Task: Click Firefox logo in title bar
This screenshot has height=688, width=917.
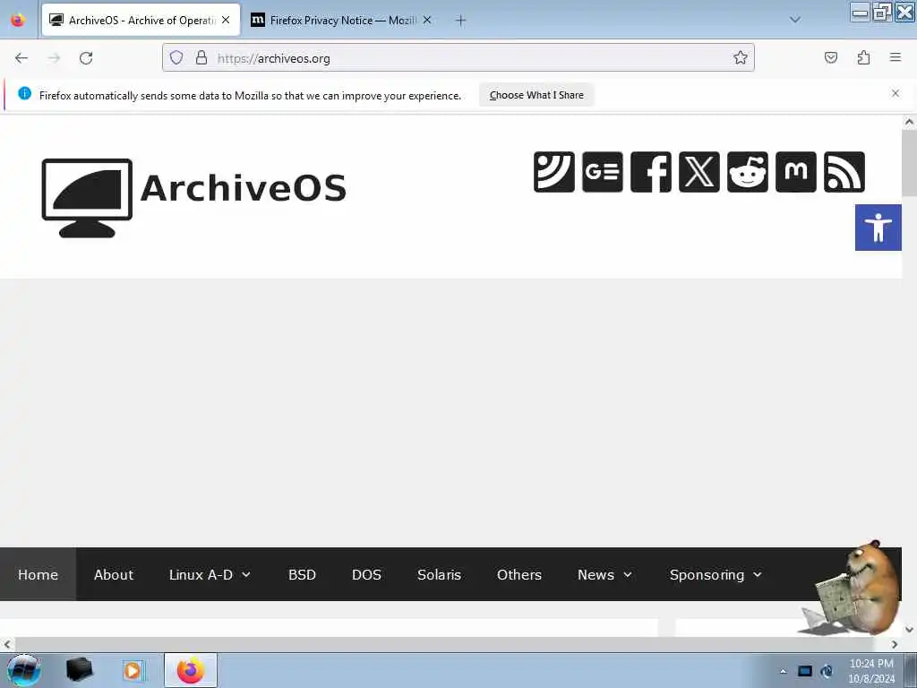Action: [18, 20]
